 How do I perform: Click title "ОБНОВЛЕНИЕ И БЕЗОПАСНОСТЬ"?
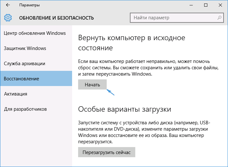57,18
